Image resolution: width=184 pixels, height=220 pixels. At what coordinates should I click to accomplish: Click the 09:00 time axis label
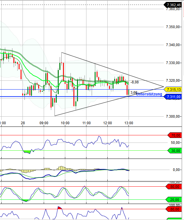[44, 123]
